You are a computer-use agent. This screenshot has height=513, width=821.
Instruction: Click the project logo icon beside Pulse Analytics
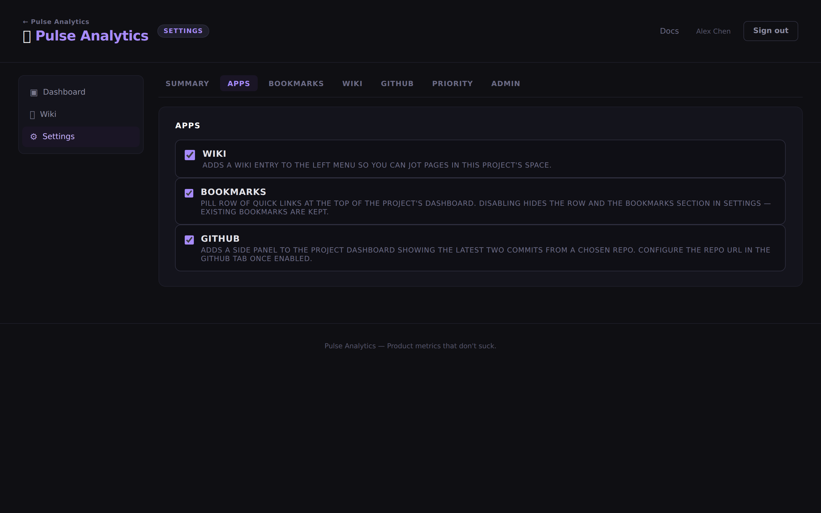tap(27, 37)
